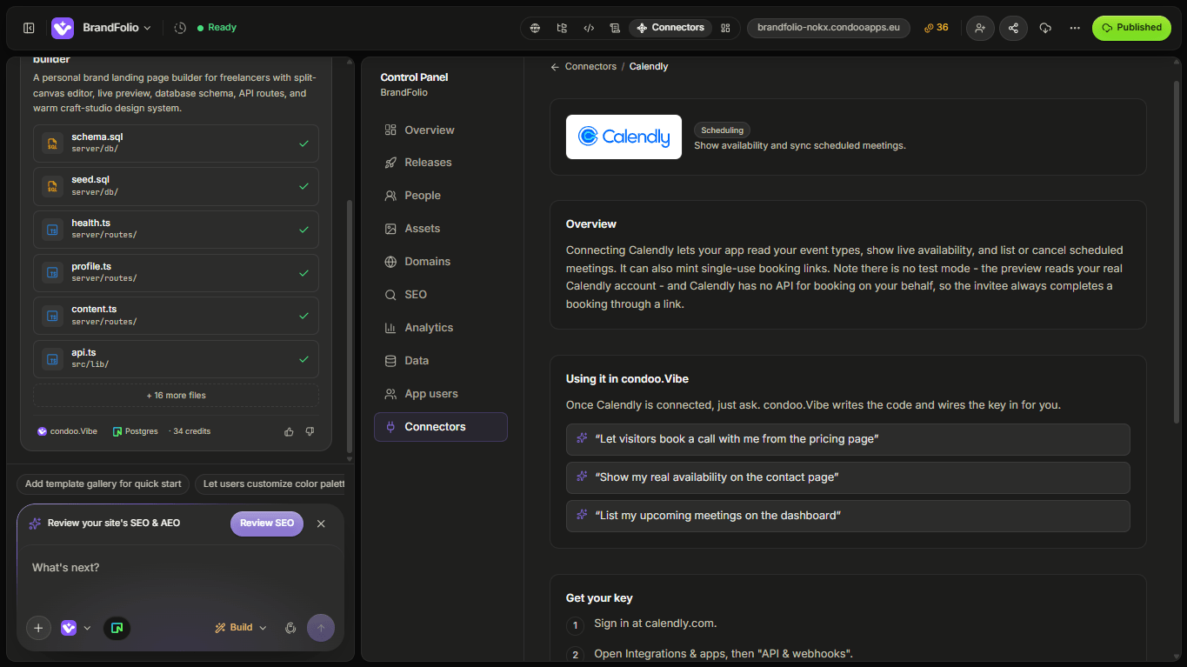Choose 'Let users customize color palette' suggestion

click(x=270, y=484)
